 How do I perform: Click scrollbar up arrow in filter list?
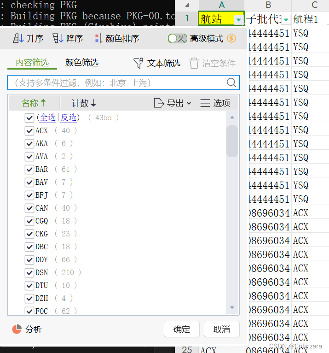pos(232,118)
